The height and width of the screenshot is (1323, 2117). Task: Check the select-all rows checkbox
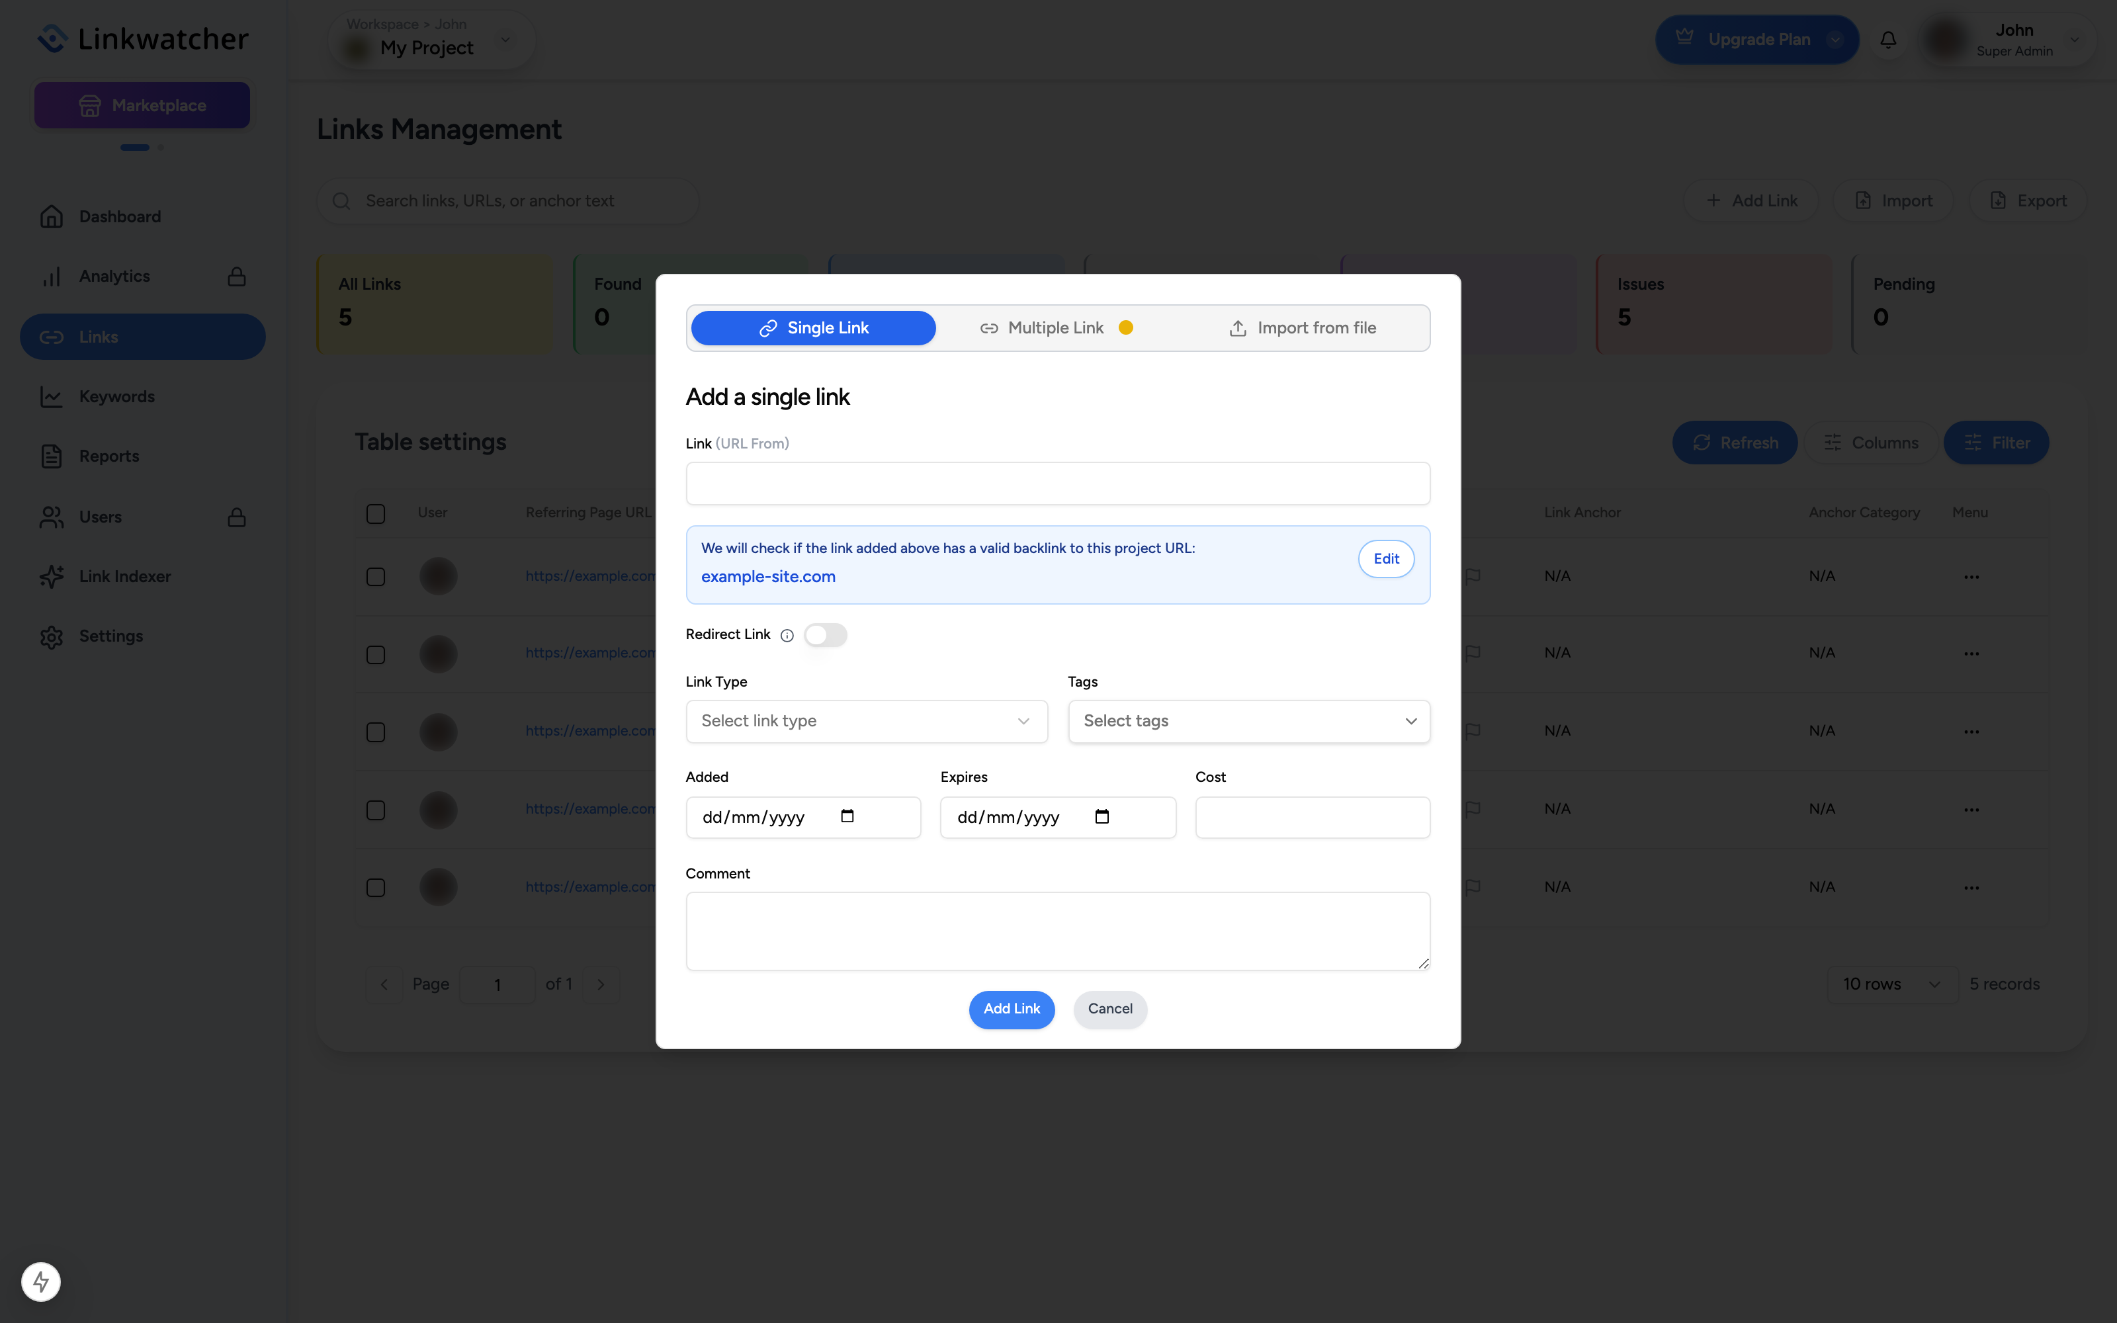point(375,513)
